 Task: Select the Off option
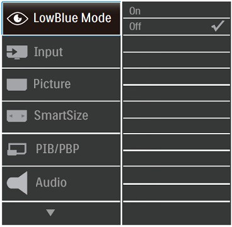[177, 26]
